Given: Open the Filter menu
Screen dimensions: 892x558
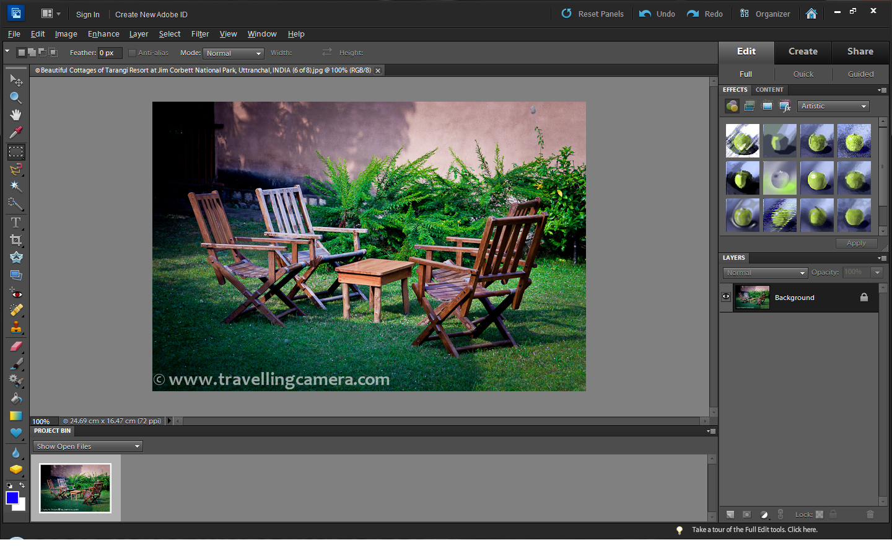Looking at the screenshot, I should pyautogui.click(x=200, y=34).
